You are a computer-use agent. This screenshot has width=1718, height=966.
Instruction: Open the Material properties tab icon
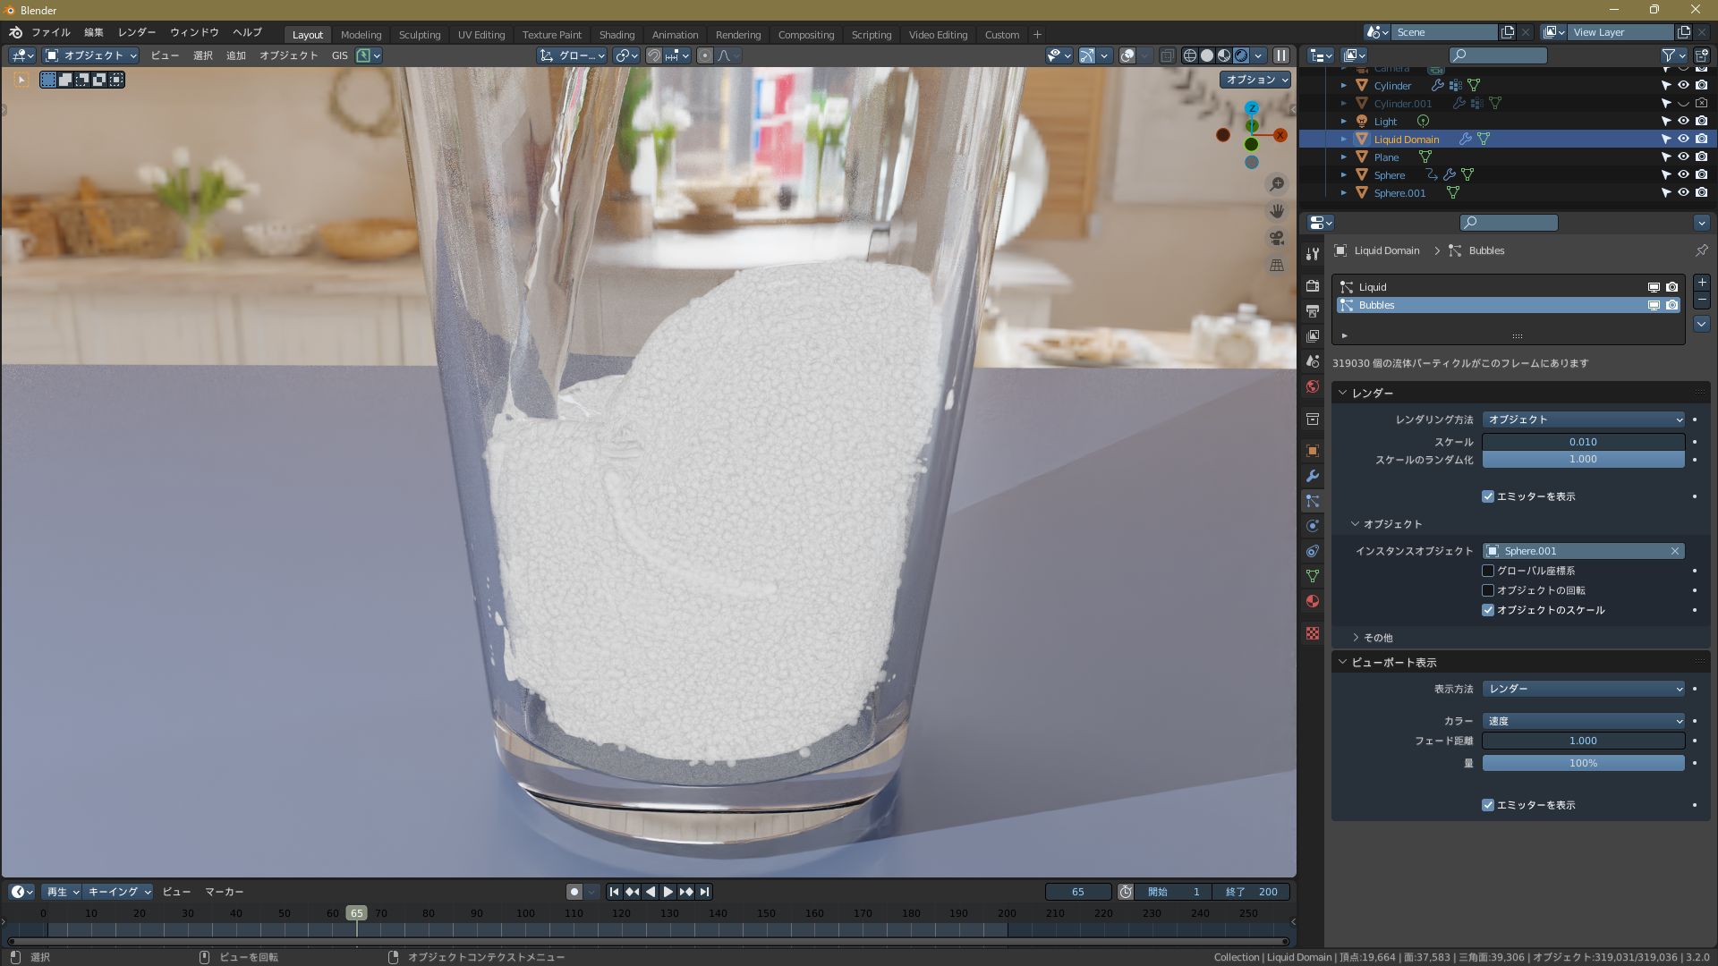pos(1313,601)
